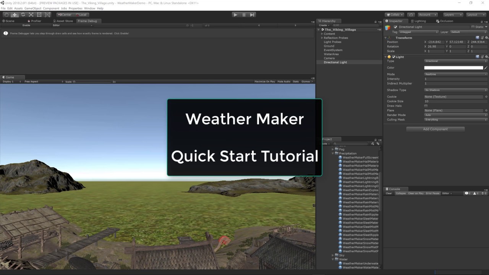Image resolution: width=489 pixels, height=275 pixels.
Task: Open the light Color swatch
Action: pyautogui.click(x=453, y=68)
